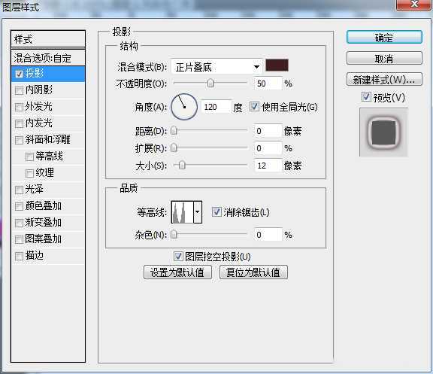
Task: Enable the 描边 style checkbox
Action: point(19,257)
